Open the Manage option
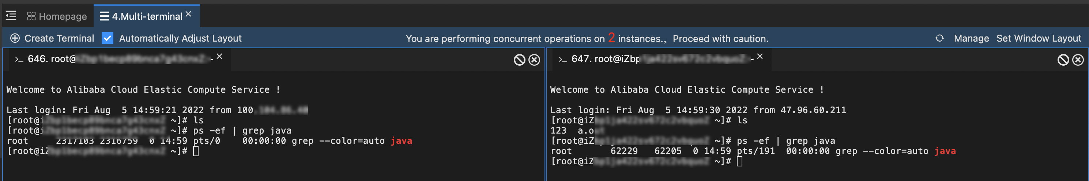 [971, 38]
